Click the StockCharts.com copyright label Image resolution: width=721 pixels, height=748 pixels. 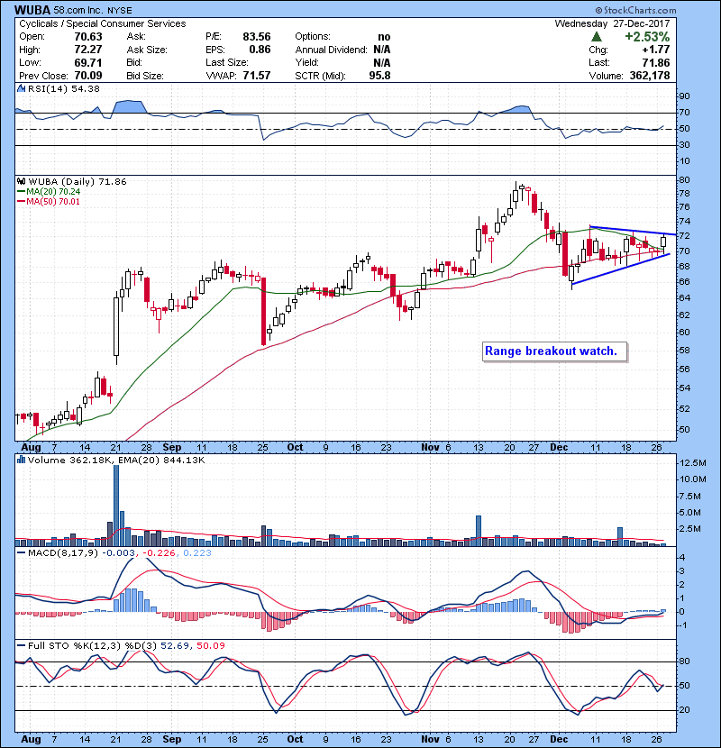[635, 10]
